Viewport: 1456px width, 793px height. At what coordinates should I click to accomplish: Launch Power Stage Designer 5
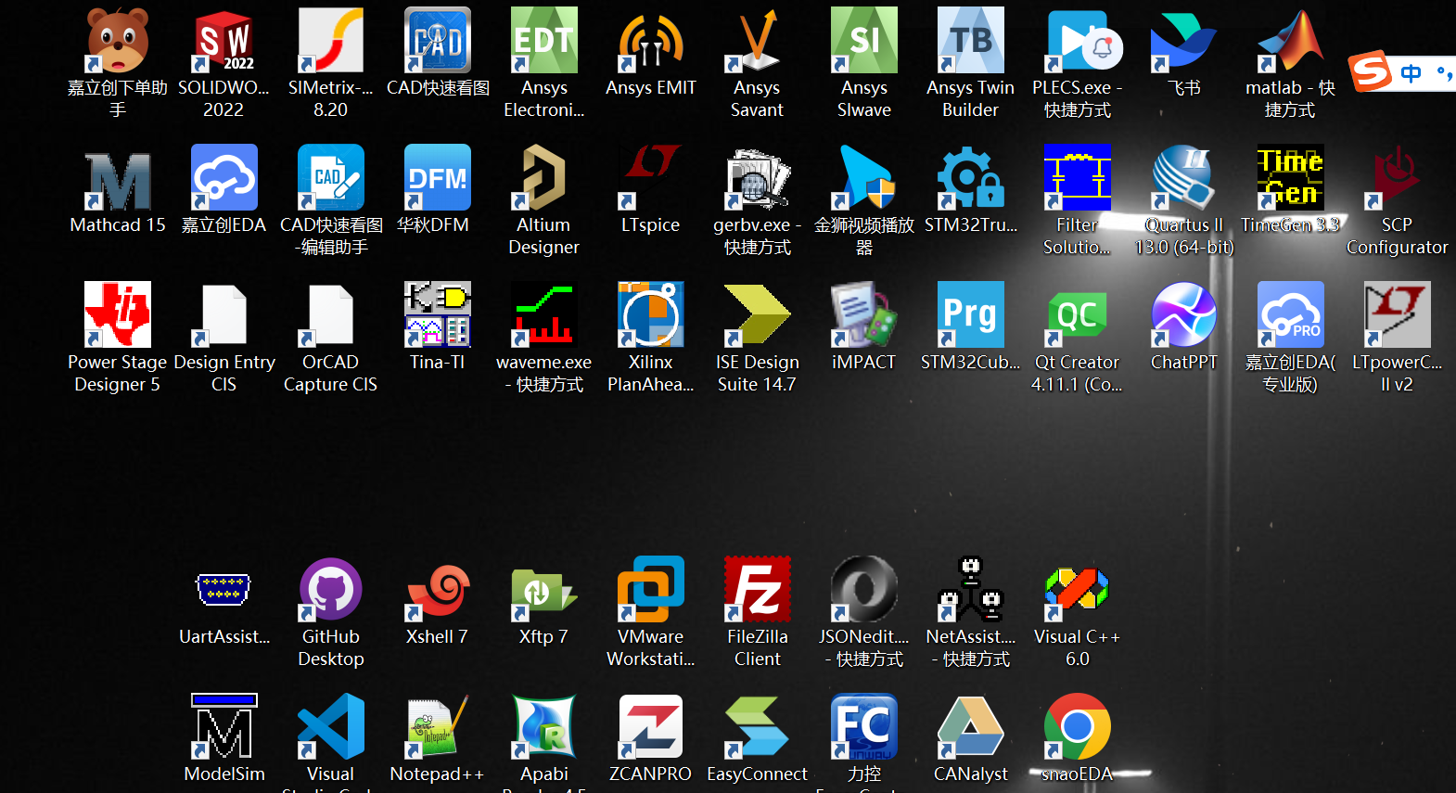(x=117, y=315)
